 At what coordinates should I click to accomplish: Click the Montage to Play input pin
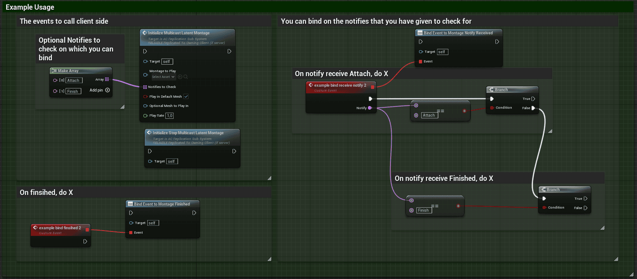tap(146, 74)
